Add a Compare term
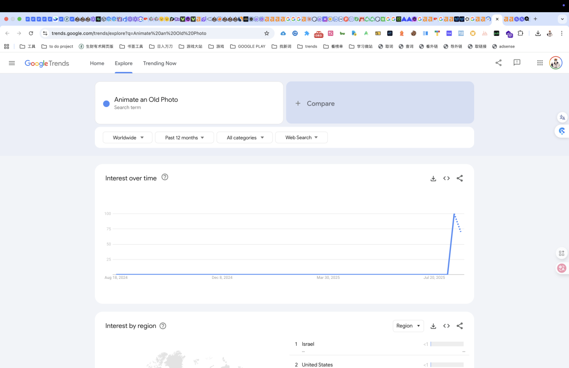 coord(380,103)
